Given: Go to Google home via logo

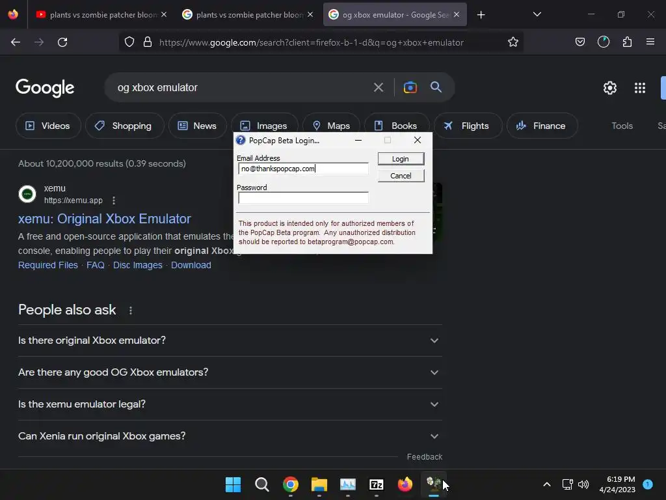Looking at the screenshot, I should [45, 88].
